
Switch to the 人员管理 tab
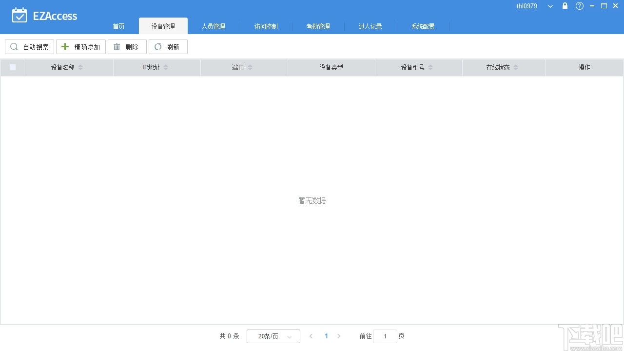[x=214, y=26]
